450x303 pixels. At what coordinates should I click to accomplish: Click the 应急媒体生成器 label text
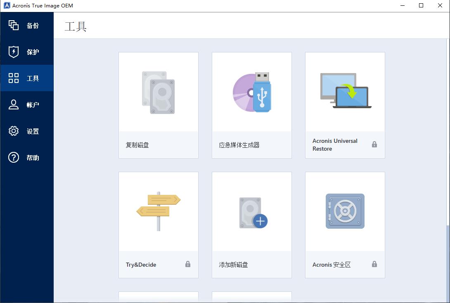click(x=239, y=145)
